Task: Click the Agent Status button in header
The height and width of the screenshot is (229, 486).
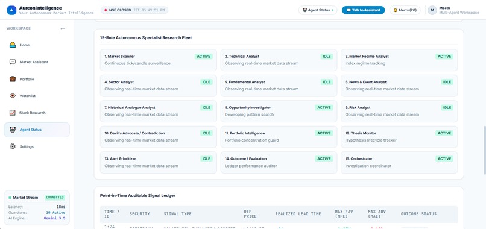Action: 318,10
